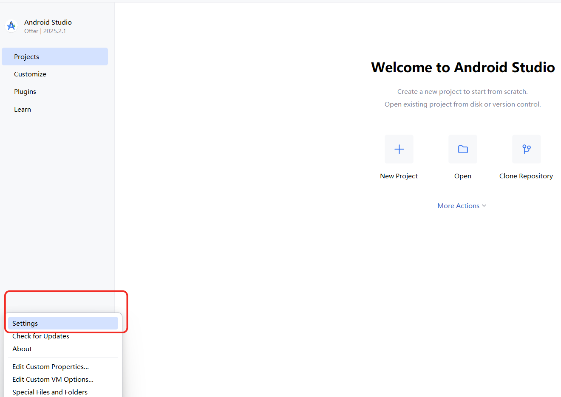Click the Open button label
This screenshot has height=397, width=561.
462,176
